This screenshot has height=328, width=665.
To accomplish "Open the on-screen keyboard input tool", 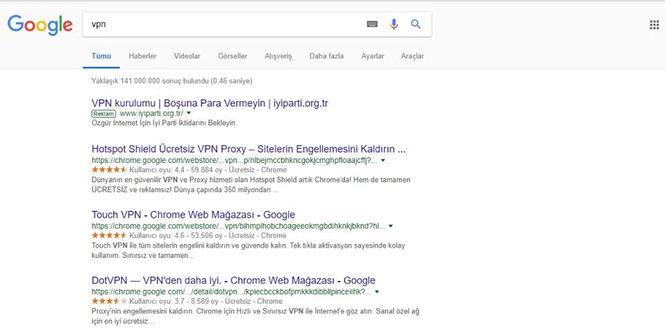I will (x=372, y=24).
